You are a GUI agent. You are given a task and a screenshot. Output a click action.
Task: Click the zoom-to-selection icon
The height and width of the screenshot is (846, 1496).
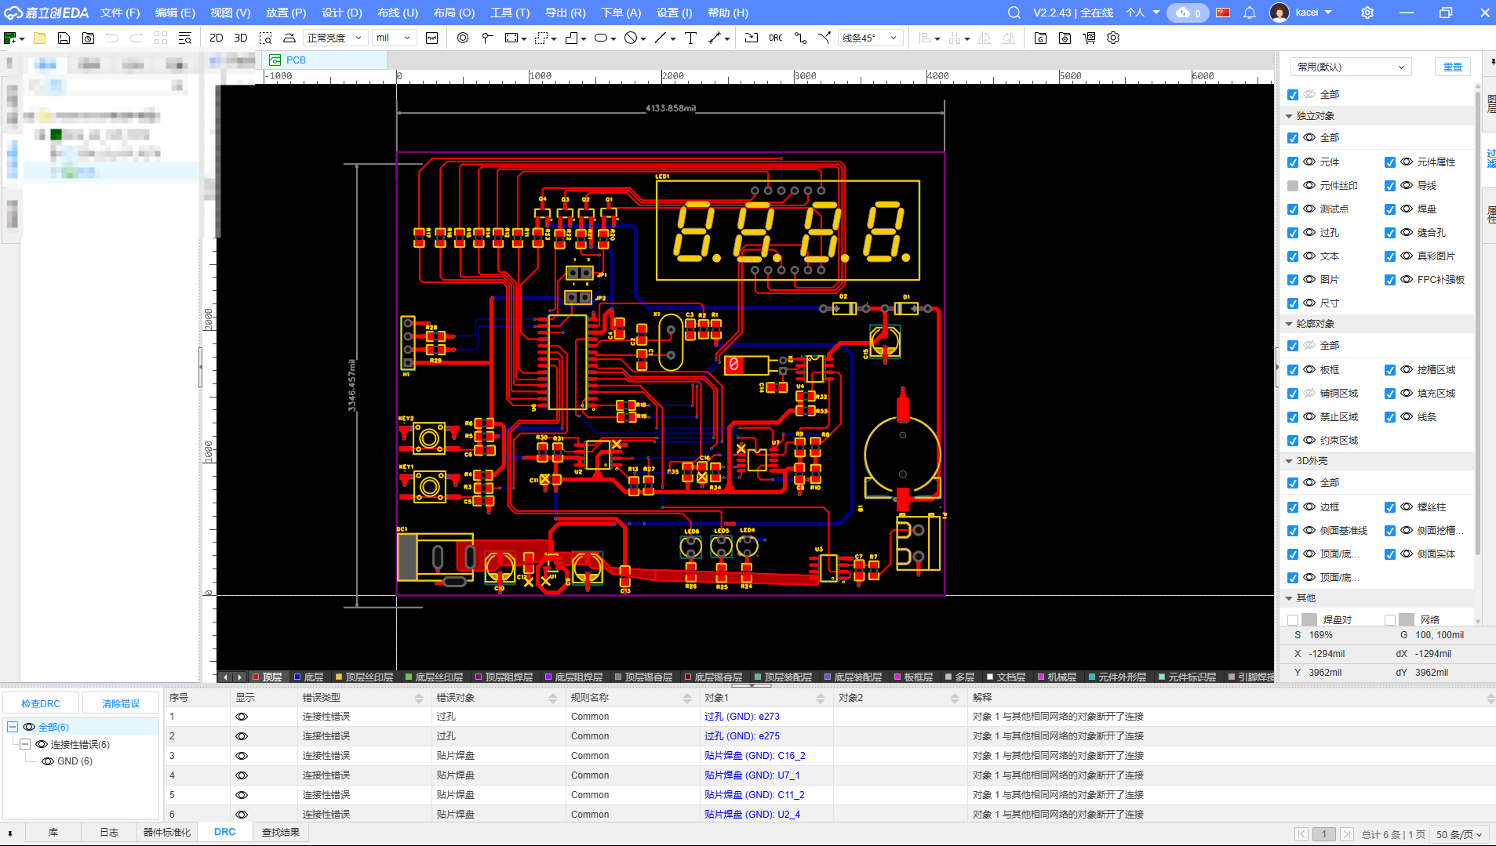266,38
